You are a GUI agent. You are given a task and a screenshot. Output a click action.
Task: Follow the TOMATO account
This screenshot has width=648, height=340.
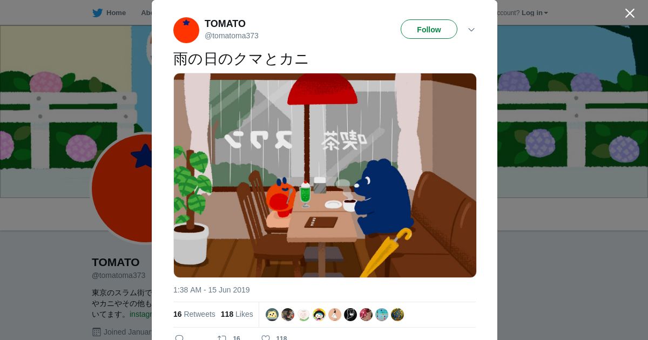pyautogui.click(x=429, y=29)
